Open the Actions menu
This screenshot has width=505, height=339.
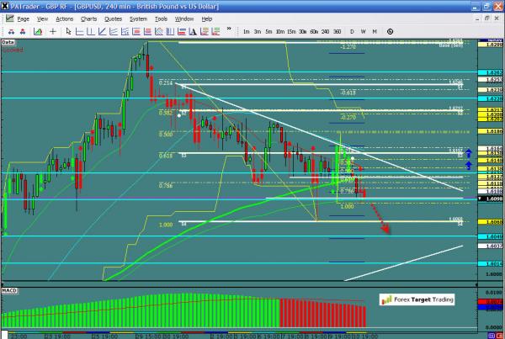65,19
